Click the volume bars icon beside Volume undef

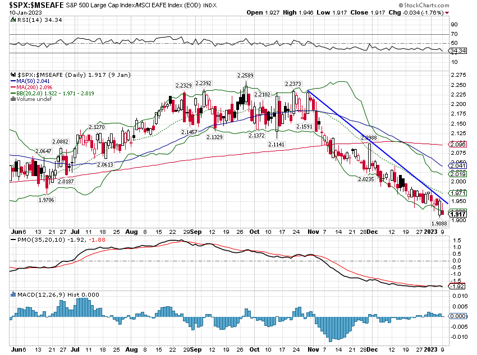tap(13, 99)
